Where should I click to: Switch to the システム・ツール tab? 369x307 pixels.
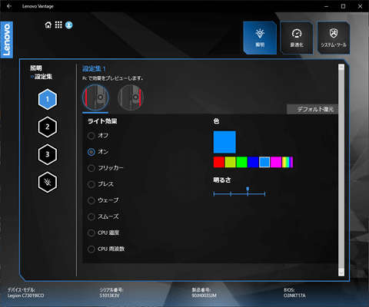pos(334,38)
